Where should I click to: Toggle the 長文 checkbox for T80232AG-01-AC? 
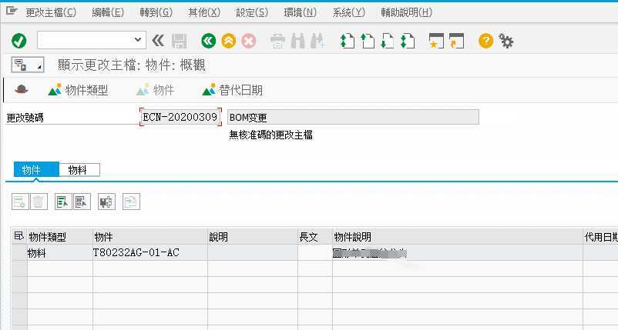(x=315, y=252)
